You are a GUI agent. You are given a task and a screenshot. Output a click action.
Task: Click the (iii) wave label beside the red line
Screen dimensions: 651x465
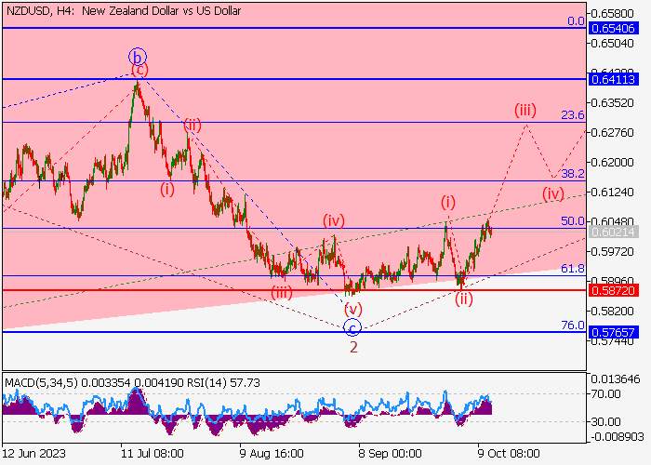pyautogui.click(x=282, y=293)
